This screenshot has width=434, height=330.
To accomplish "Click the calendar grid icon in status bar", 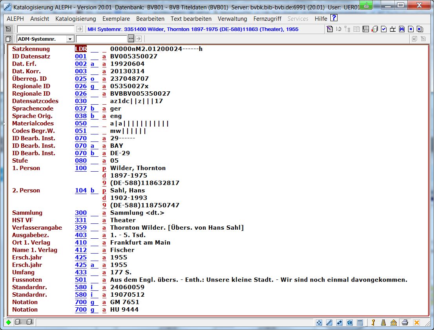I will click(x=360, y=323).
